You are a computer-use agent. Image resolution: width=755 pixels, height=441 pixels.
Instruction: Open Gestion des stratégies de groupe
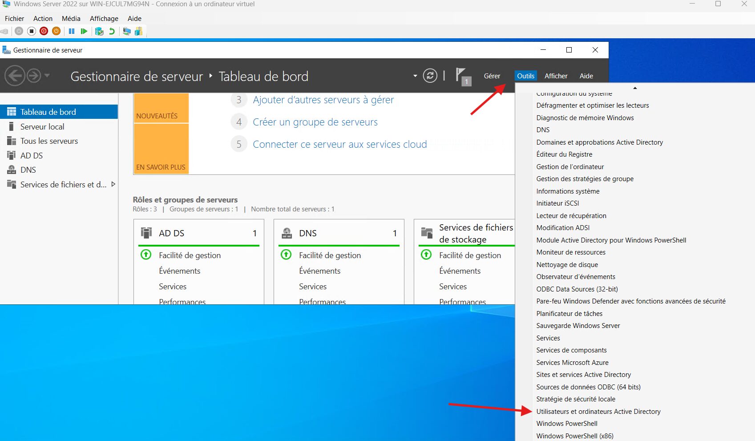click(x=585, y=178)
